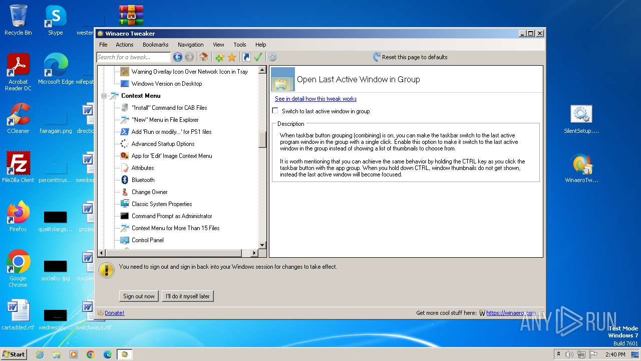Open See in detail how this tweak works

(x=315, y=99)
